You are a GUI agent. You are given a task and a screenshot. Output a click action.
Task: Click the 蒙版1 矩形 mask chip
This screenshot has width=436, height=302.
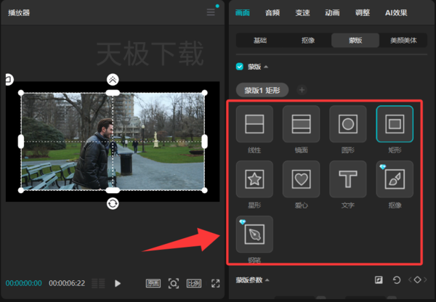click(262, 90)
